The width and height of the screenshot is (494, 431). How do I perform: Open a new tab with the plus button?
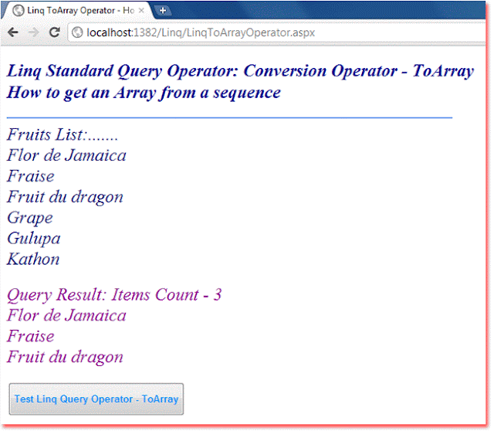click(x=163, y=11)
